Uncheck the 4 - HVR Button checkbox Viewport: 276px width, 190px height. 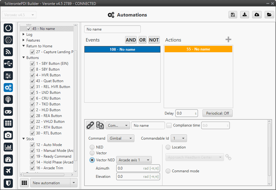[x=32, y=75]
